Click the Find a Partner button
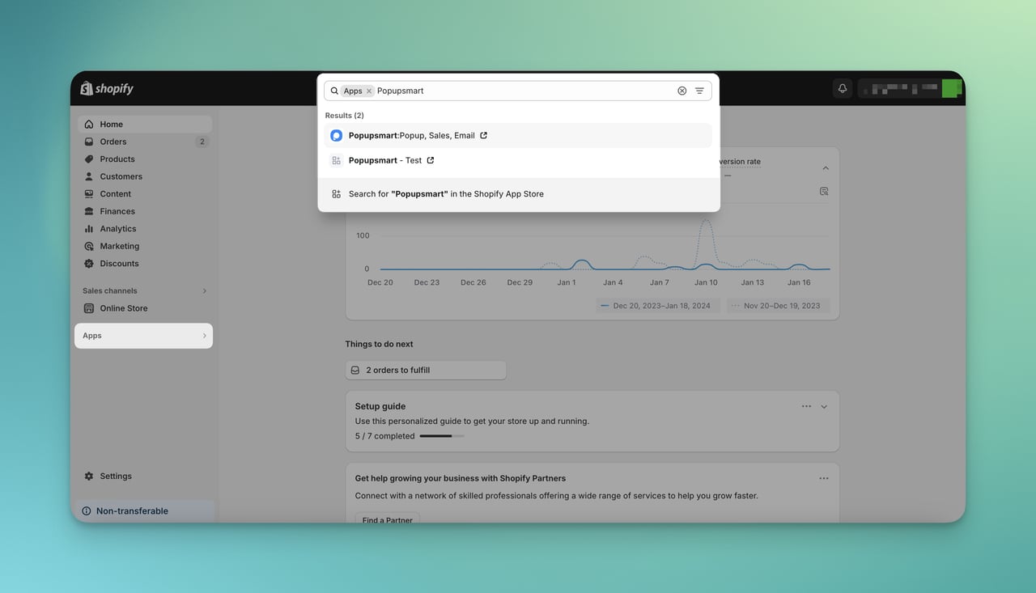The width and height of the screenshot is (1036, 593). [388, 519]
